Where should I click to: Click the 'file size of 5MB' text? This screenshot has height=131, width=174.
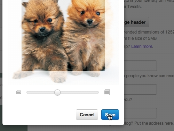[x=142, y=38]
